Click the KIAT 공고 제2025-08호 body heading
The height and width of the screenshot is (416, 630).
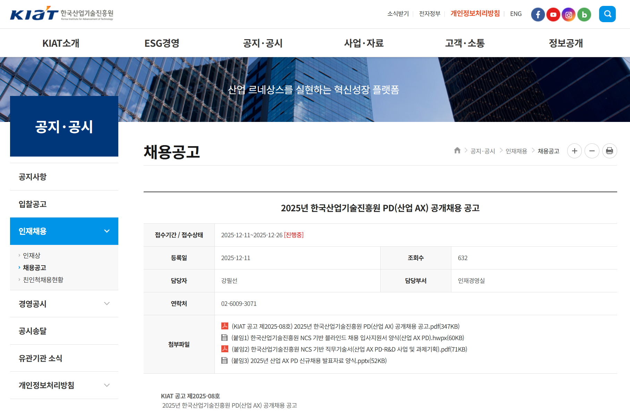click(x=190, y=396)
